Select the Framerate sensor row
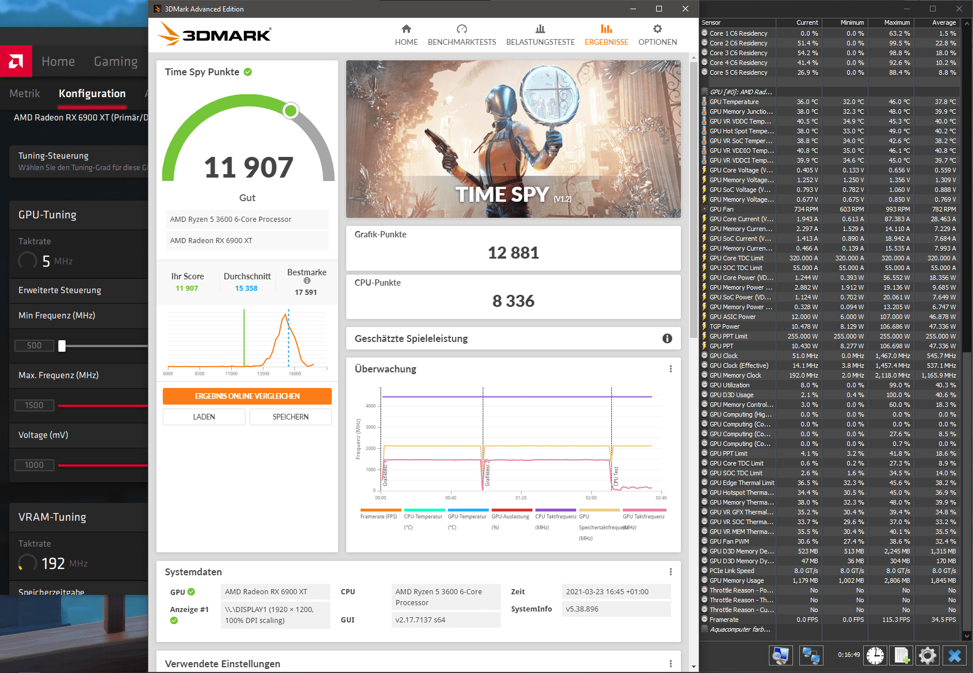973x673 pixels. pos(830,620)
